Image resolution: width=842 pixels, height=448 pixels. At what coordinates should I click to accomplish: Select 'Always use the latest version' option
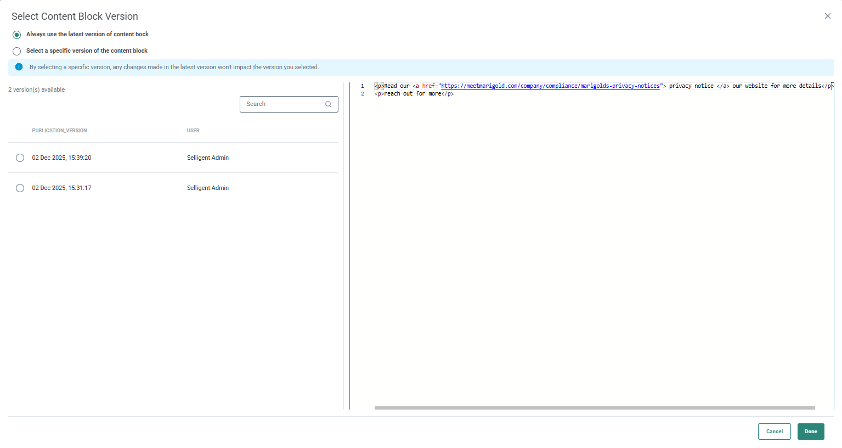[17, 35]
